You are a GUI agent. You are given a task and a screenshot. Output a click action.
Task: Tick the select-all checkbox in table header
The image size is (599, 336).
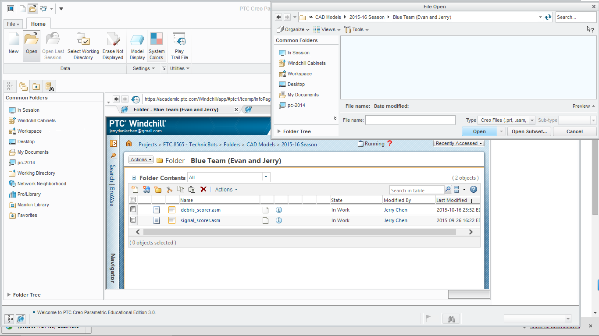pyautogui.click(x=133, y=200)
